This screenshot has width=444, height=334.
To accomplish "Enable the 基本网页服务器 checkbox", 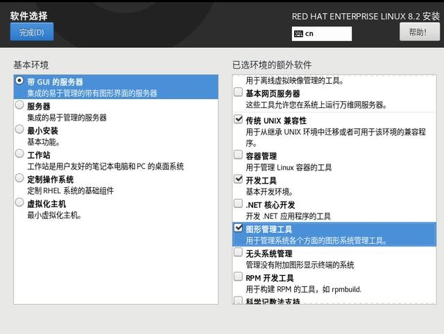I will [238, 92].
